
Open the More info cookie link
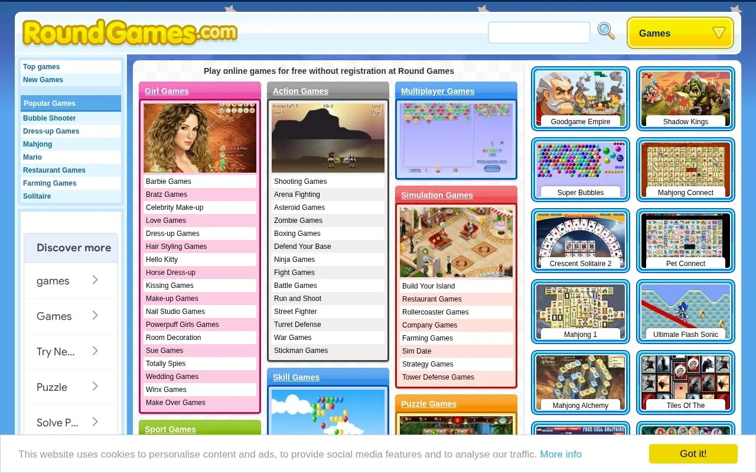pos(561,454)
